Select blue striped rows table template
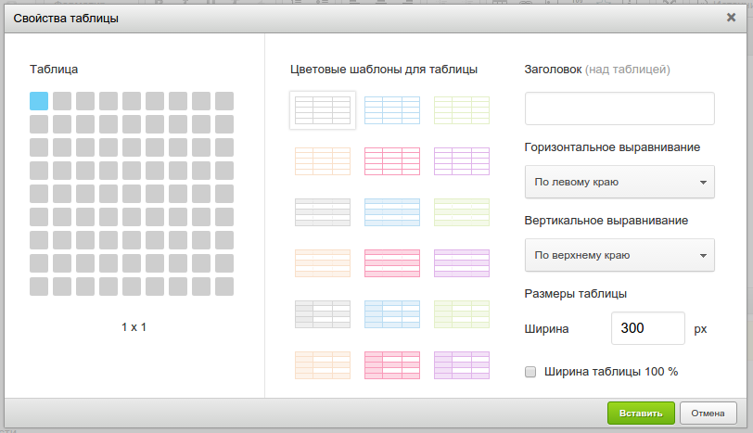This screenshot has height=433, width=753. [x=392, y=212]
